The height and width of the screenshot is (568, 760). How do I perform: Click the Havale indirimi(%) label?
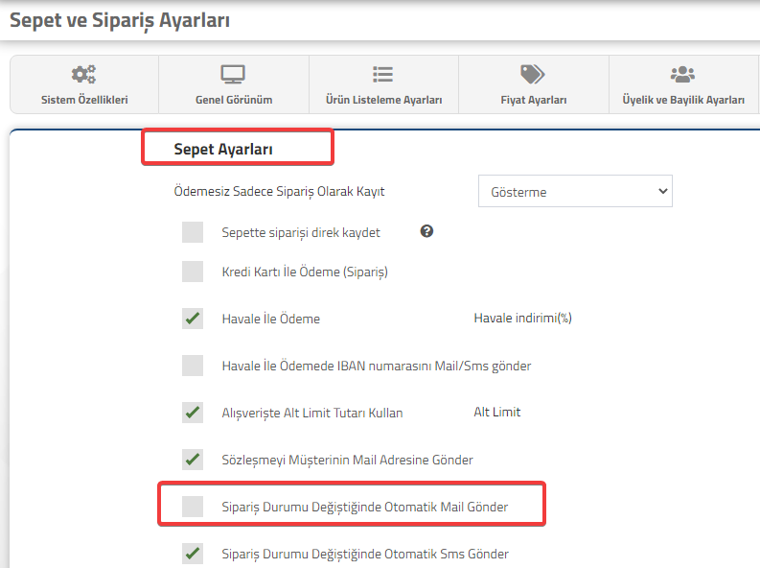tap(522, 318)
